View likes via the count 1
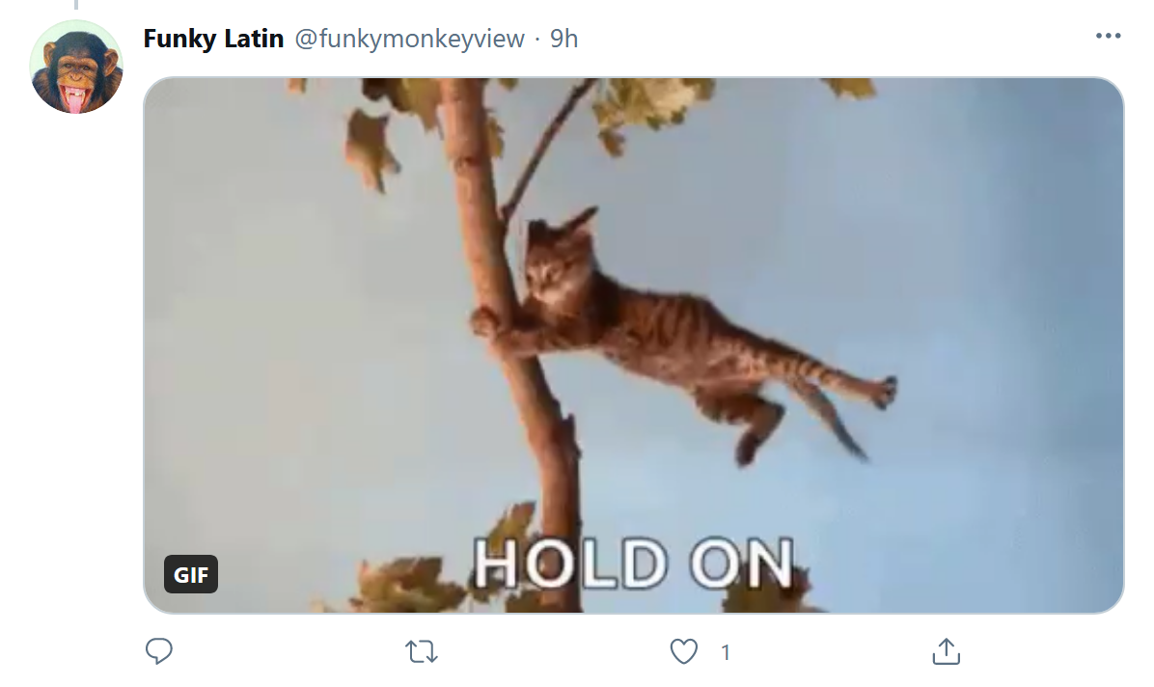The width and height of the screenshot is (1154, 687). click(x=726, y=652)
